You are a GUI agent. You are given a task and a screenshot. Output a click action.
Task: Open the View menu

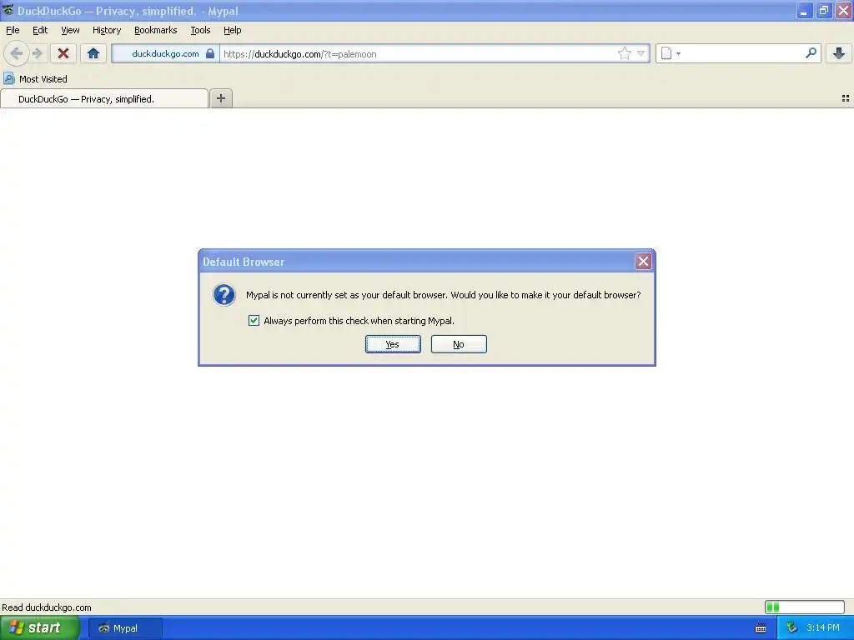[x=70, y=30]
